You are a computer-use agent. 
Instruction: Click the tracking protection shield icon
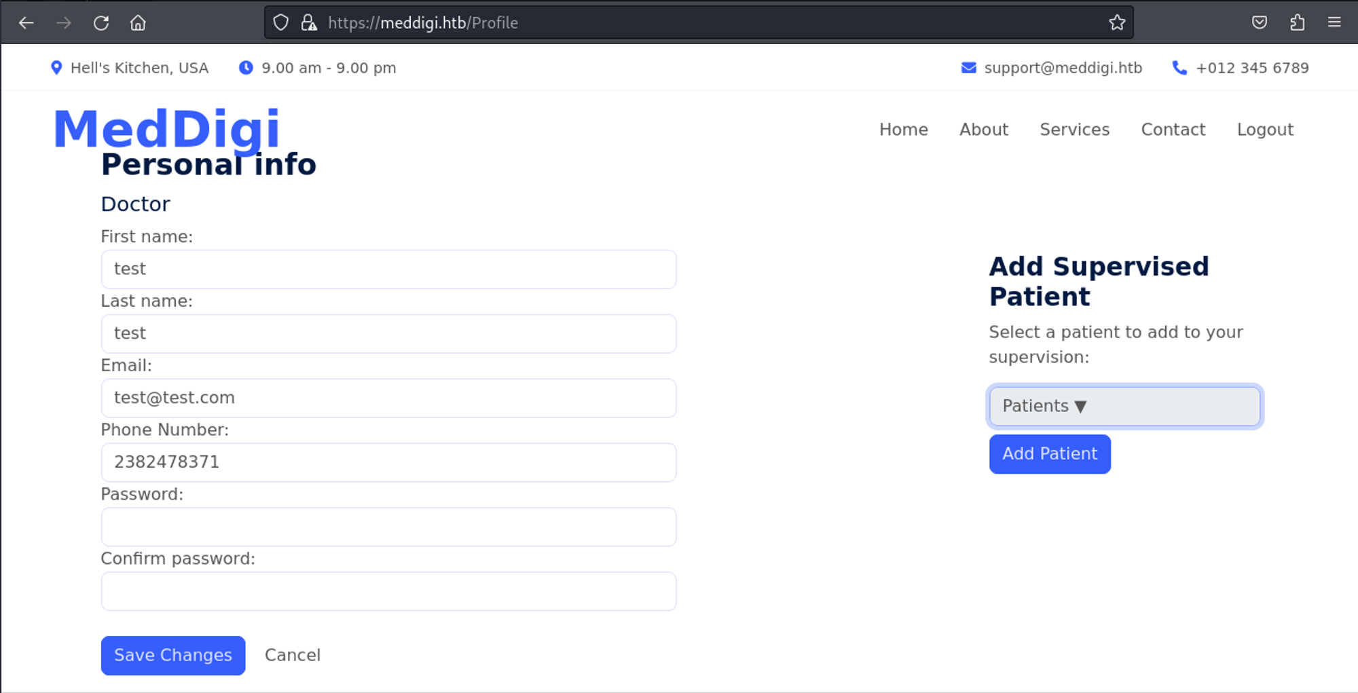point(280,23)
